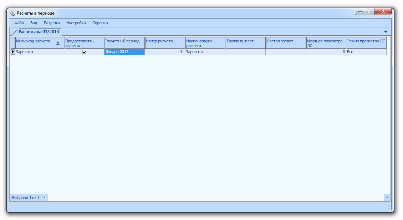Uncheck Предоставлять вычеты for Зарплата row

click(84, 52)
